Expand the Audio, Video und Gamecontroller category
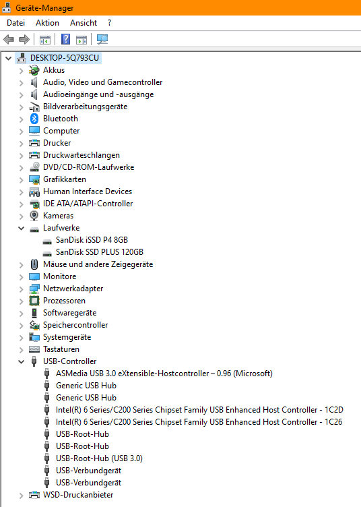Image resolution: width=361 pixels, height=507 pixels. pos(22,83)
